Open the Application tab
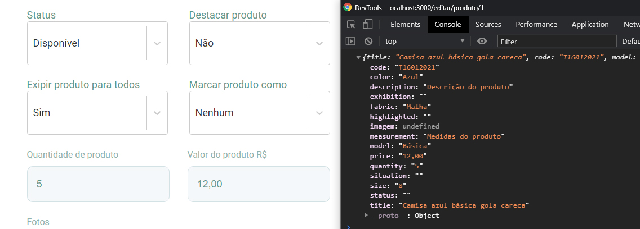The height and width of the screenshot is (229, 640). 590,24
